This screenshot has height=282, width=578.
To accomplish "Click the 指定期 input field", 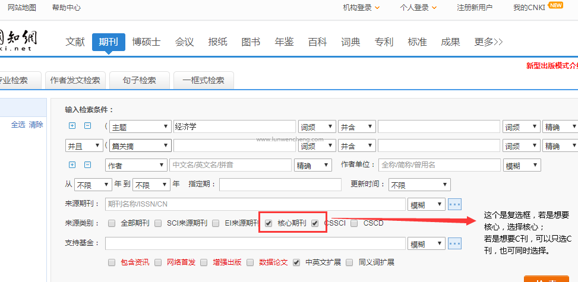I will [x=280, y=184].
